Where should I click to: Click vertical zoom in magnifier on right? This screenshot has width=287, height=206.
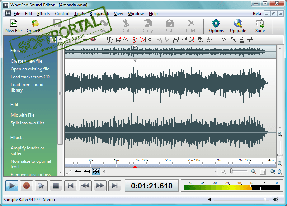(x=280, y=134)
